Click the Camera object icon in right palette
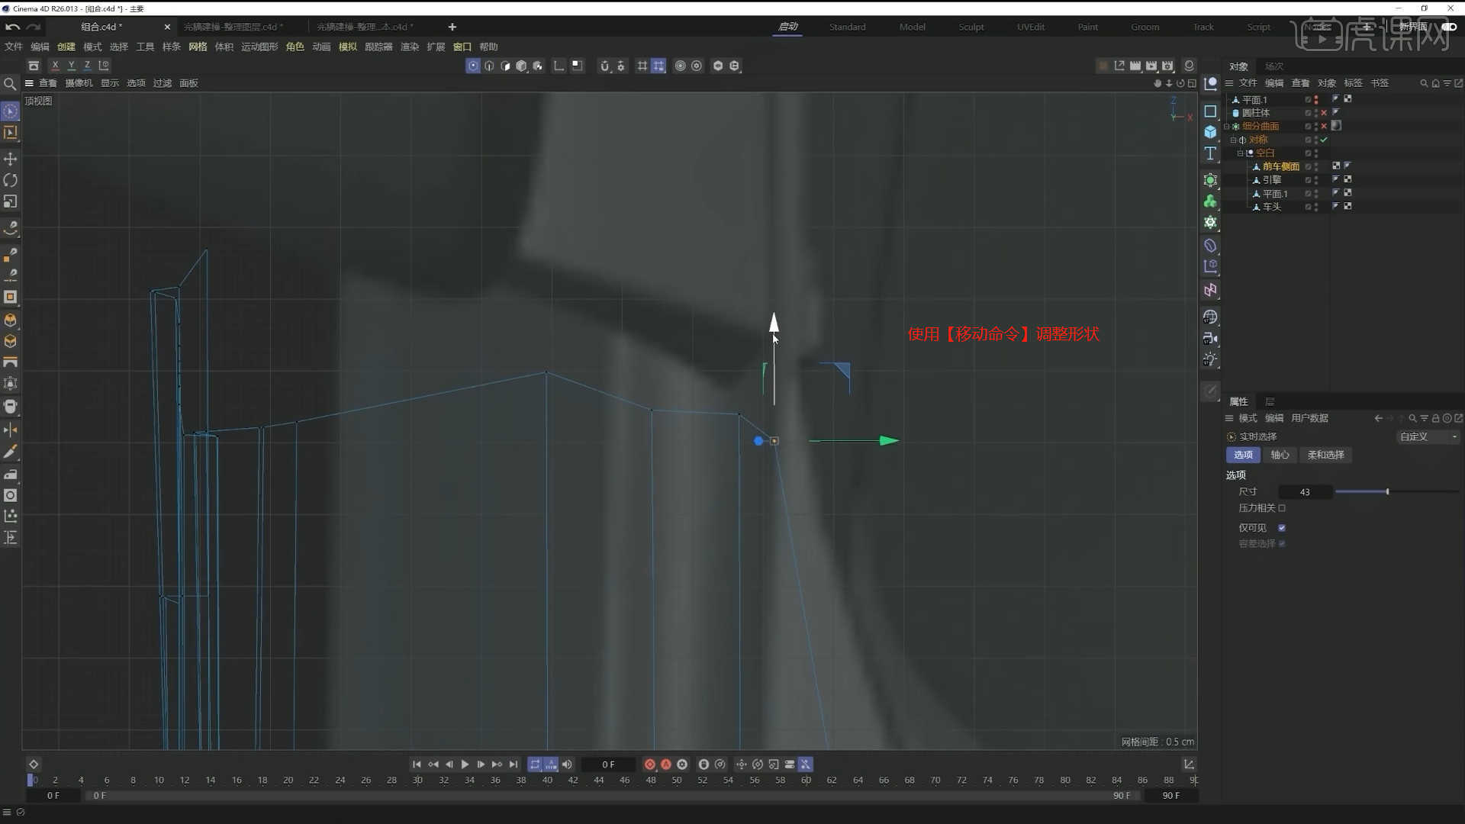This screenshot has height=824, width=1465. pyautogui.click(x=1210, y=338)
